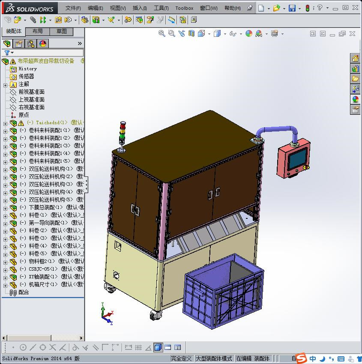Click the tree horizontal scrollbar right arrow
Viewport: 362px width, 364px height.
[x=81, y=338]
